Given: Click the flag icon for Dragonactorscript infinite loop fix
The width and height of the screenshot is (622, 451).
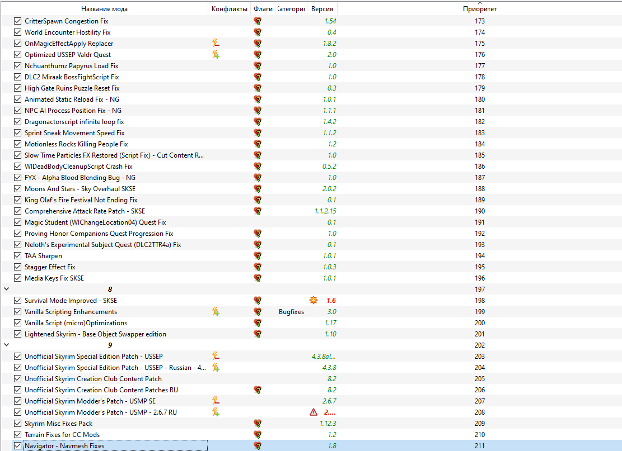Looking at the screenshot, I should 258,122.
